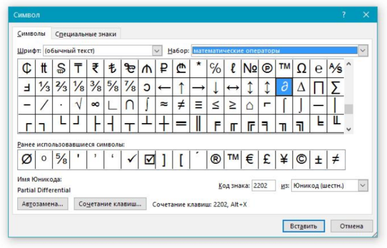The image size is (387, 248).
Task: Choose the increment Δ symbol
Action: 301,87
